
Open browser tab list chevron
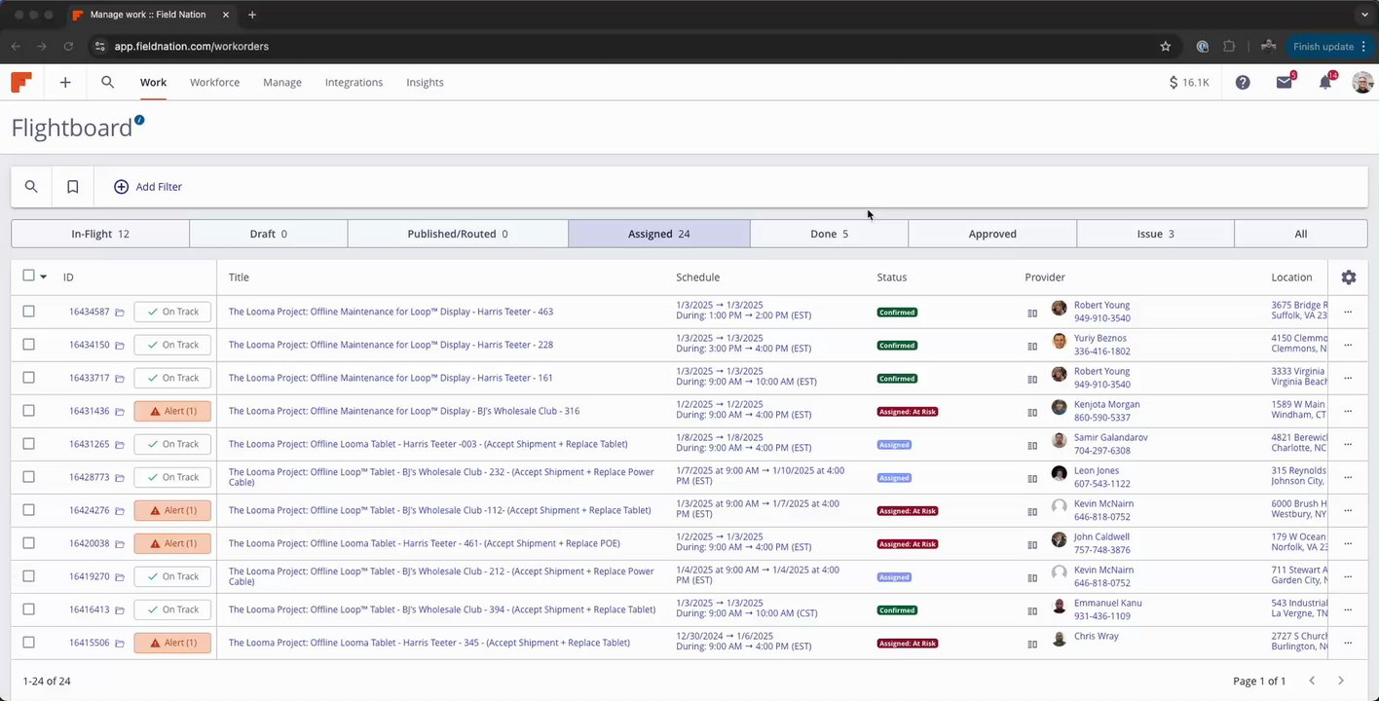pyautogui.click(x=1364, y=15)
